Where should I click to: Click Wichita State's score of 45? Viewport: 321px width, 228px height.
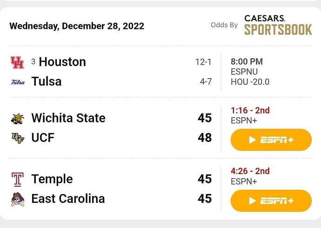point(205,118)
